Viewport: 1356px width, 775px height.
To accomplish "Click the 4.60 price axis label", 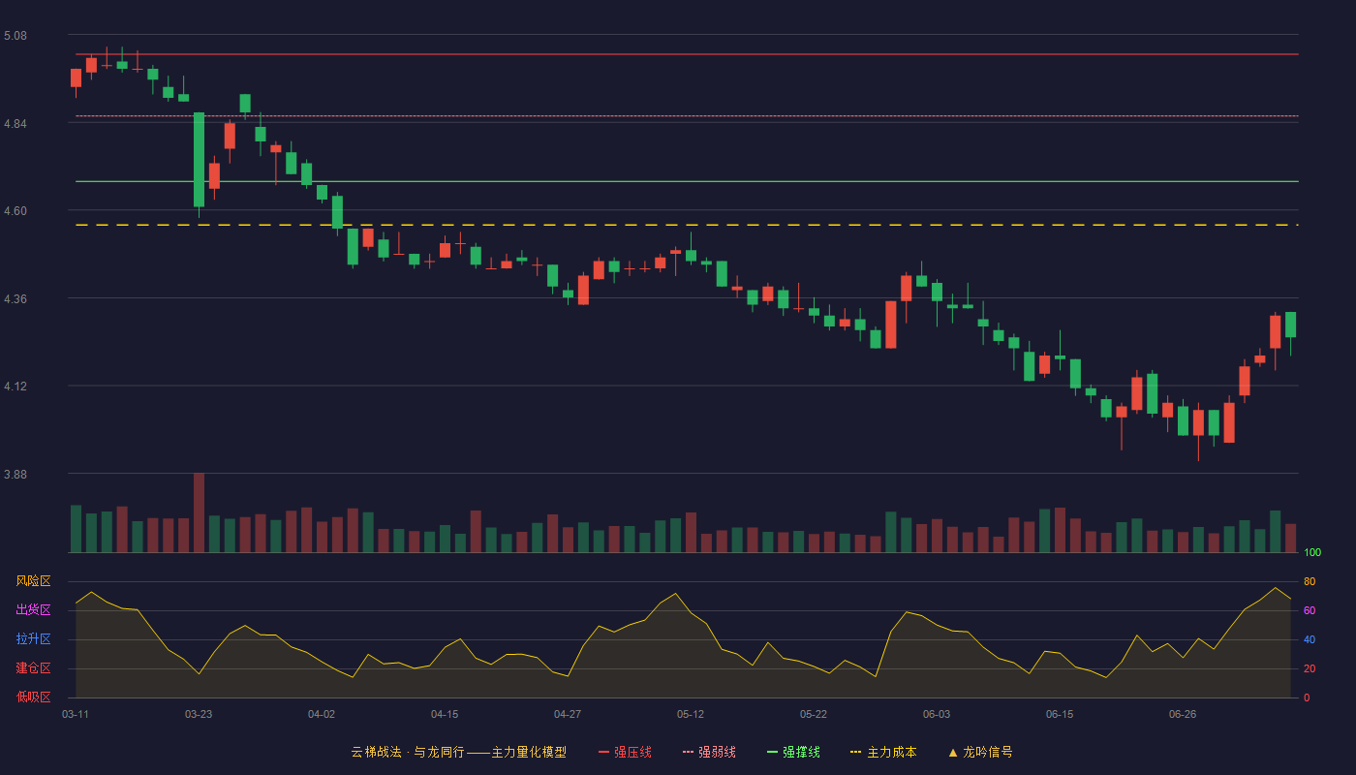I will point(15,211).
